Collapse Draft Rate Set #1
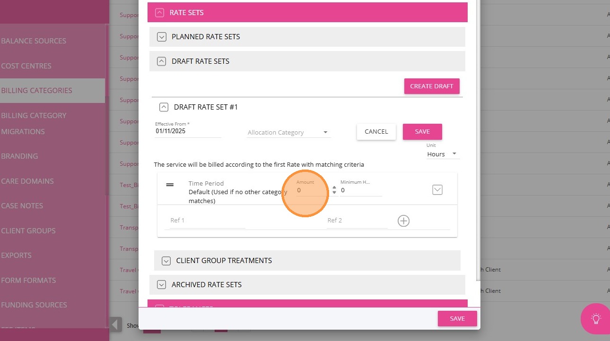610x341 pixels. (164, 107)
